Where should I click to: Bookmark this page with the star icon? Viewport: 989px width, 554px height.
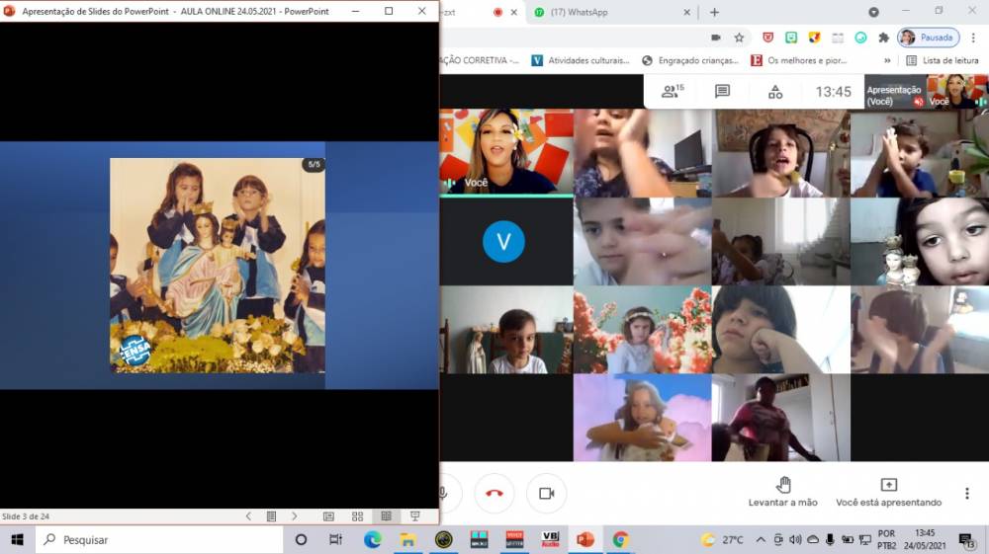pyautogui.click(x=739, y=38)
